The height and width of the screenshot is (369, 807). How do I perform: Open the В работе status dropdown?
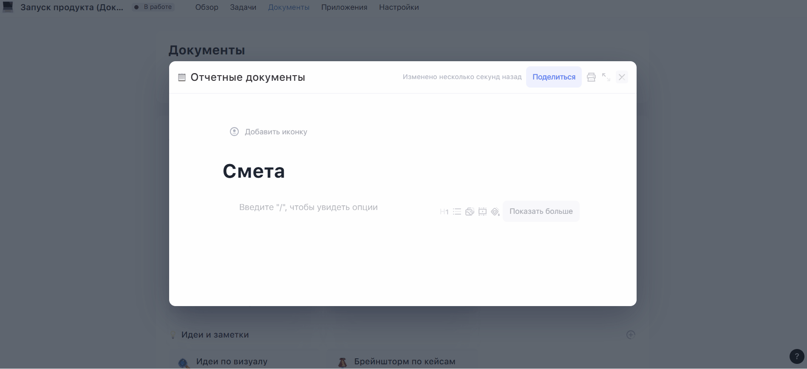[x=153, y=7]
